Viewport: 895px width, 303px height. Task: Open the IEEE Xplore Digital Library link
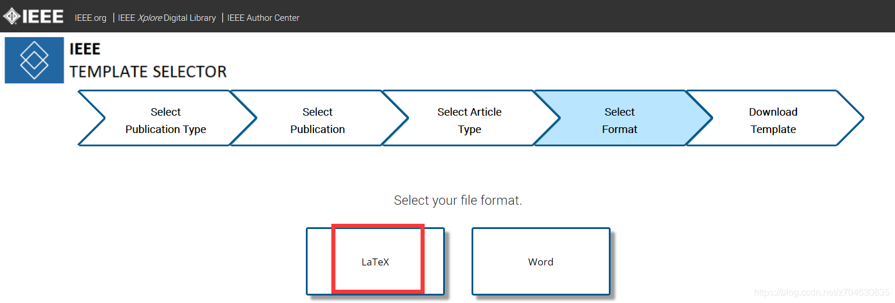click(x=167, y=18)
